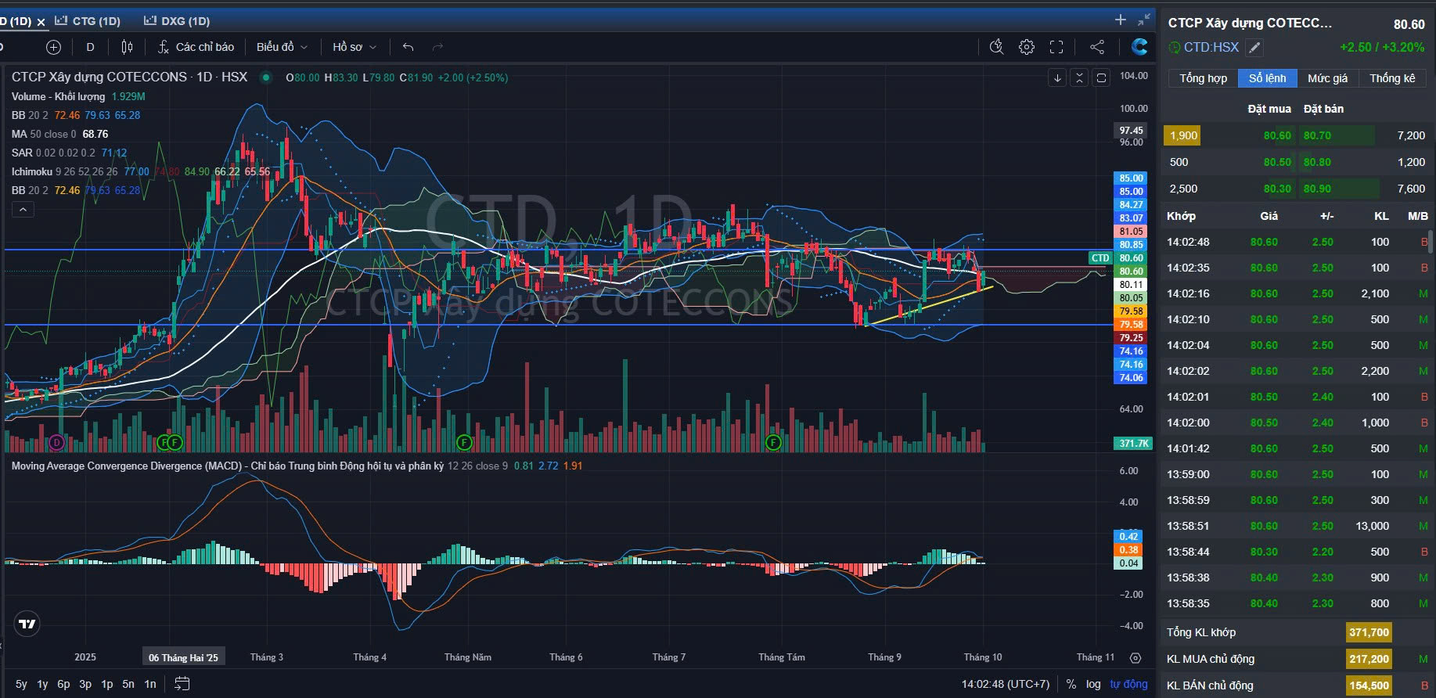Open chart settings gear icon
The image size is (1436, 698).
pos(1027,47)
